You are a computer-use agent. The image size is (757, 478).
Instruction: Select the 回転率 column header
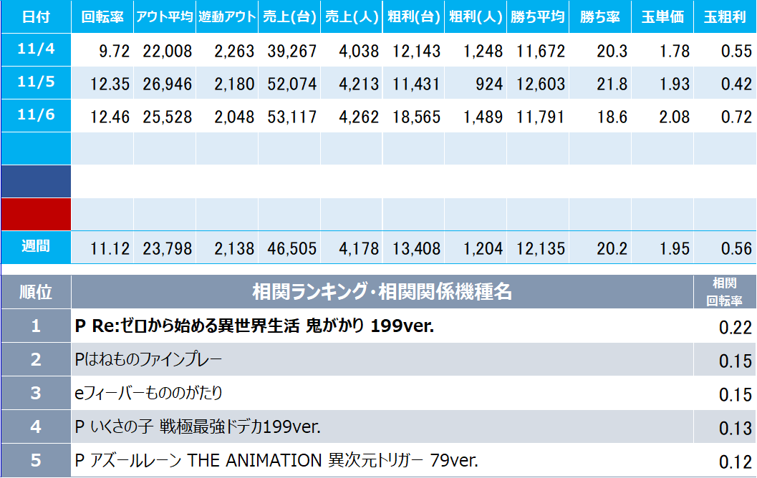coord(102,16)
